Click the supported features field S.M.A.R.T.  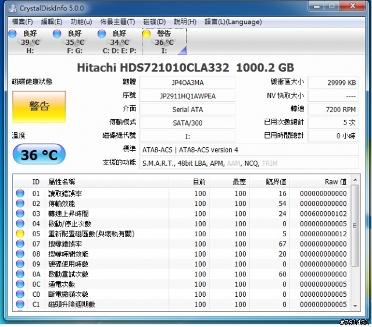pos(249,163)
